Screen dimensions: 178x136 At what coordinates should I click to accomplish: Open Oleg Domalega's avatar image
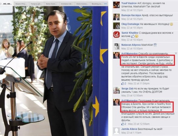pos(116,26)
